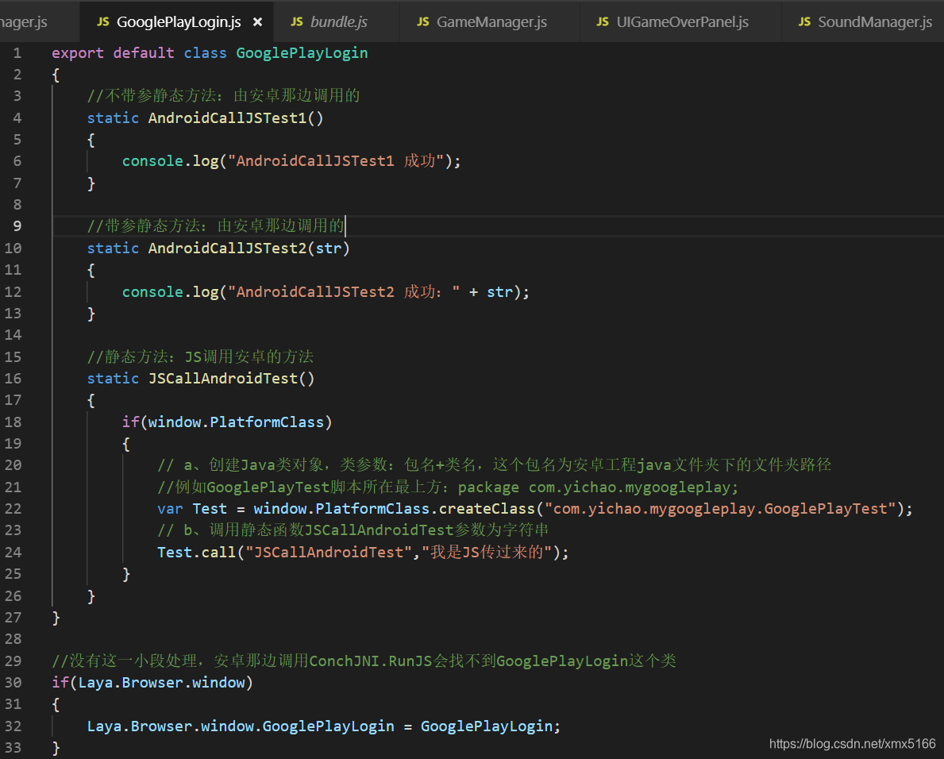The height and width of the screenshot is (759, 944).
Task: Open the SoundManager.js tab
Action: 863,22
